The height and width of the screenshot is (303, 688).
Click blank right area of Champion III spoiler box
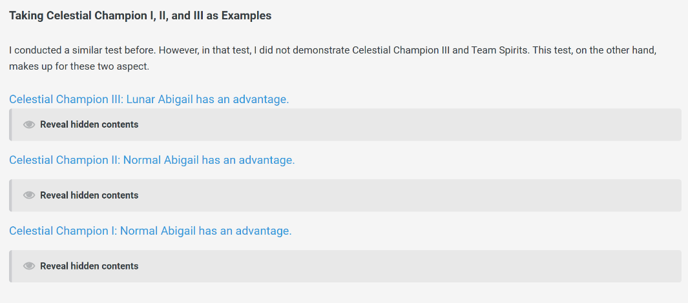[x=517, y=124]
